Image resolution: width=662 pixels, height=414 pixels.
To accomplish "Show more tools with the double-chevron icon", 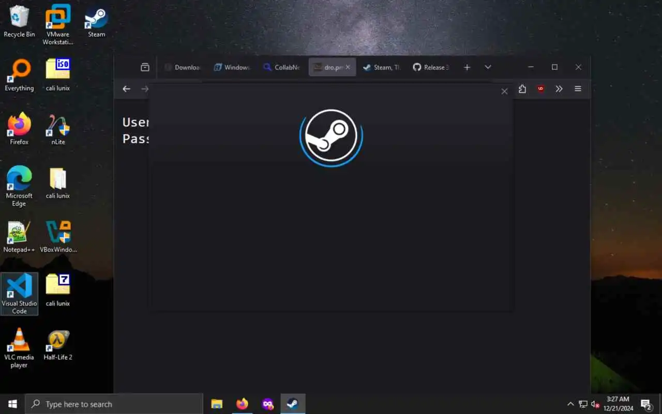I will pyautogui.click(x=559, y=89).
